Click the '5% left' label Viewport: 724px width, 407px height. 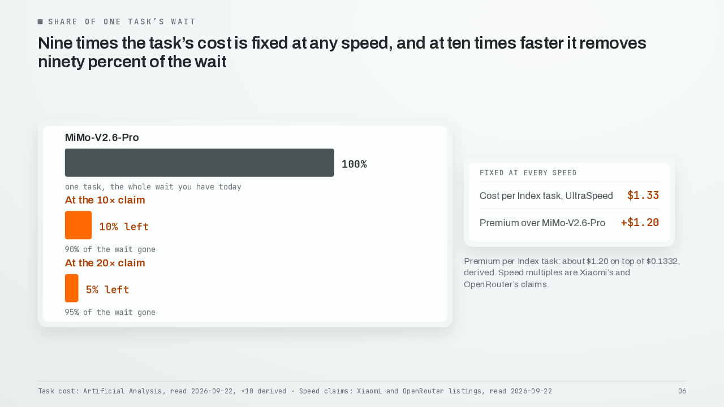pyautogui.click(x=107, y=289)
